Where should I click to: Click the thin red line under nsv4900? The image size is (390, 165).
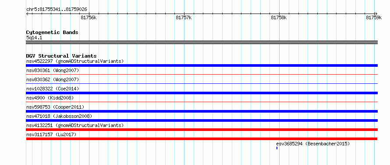click(202, 102)
